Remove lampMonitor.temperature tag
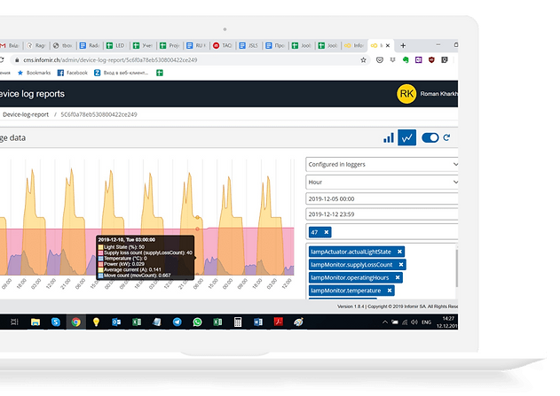Screen dimensions: 560x396 390,291
